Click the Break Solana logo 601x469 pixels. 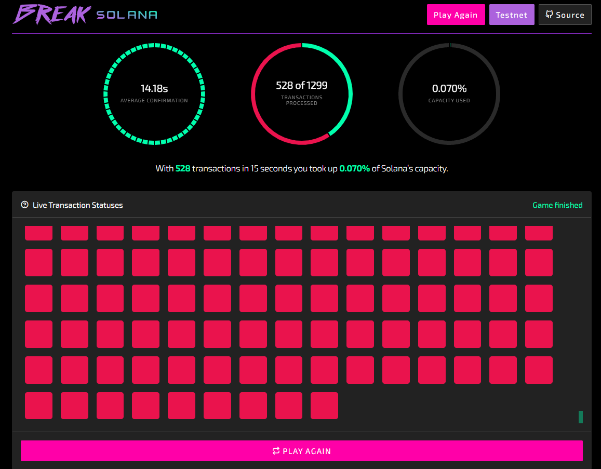[x=85, y=15]
